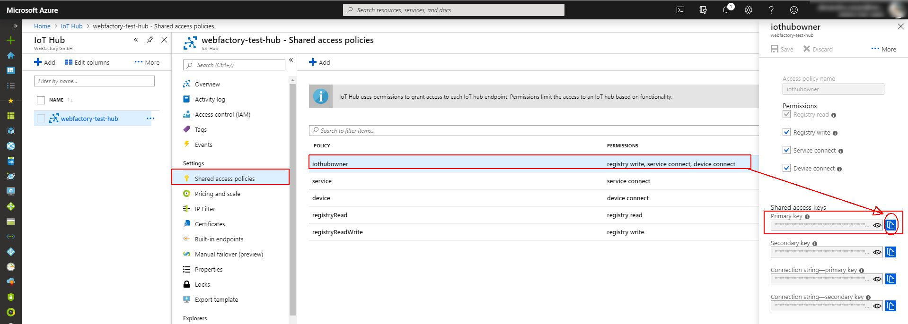
Task: Open Shared access policies settings
Action: coord(224,179)
